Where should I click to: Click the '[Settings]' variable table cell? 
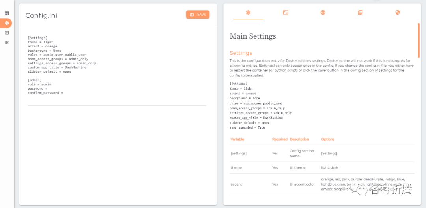[x=239, y=154]
